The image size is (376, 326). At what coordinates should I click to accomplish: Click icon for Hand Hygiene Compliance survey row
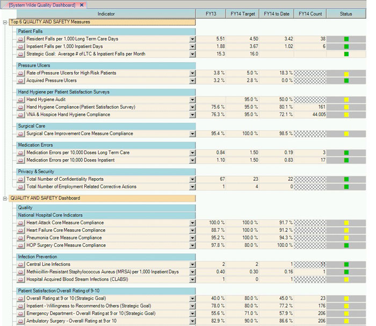(x=20, y=107)
